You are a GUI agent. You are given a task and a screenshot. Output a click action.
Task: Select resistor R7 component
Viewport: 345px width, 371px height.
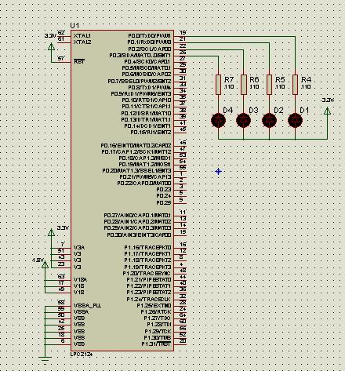[x=218, y=85]
